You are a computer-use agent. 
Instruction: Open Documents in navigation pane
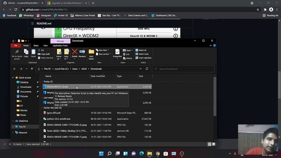tap(25, 92)
